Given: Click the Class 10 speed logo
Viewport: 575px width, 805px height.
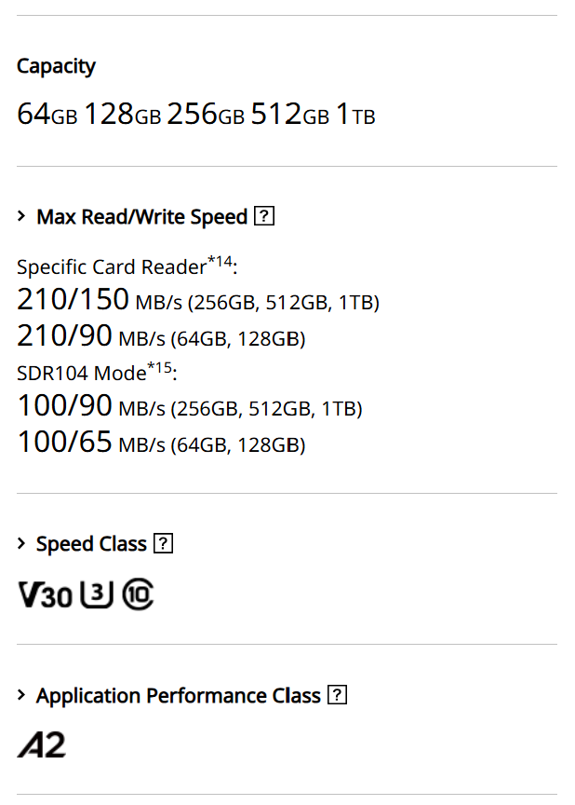Looking at the screenshot, I should pyautogui.click(x=139, y=594).
